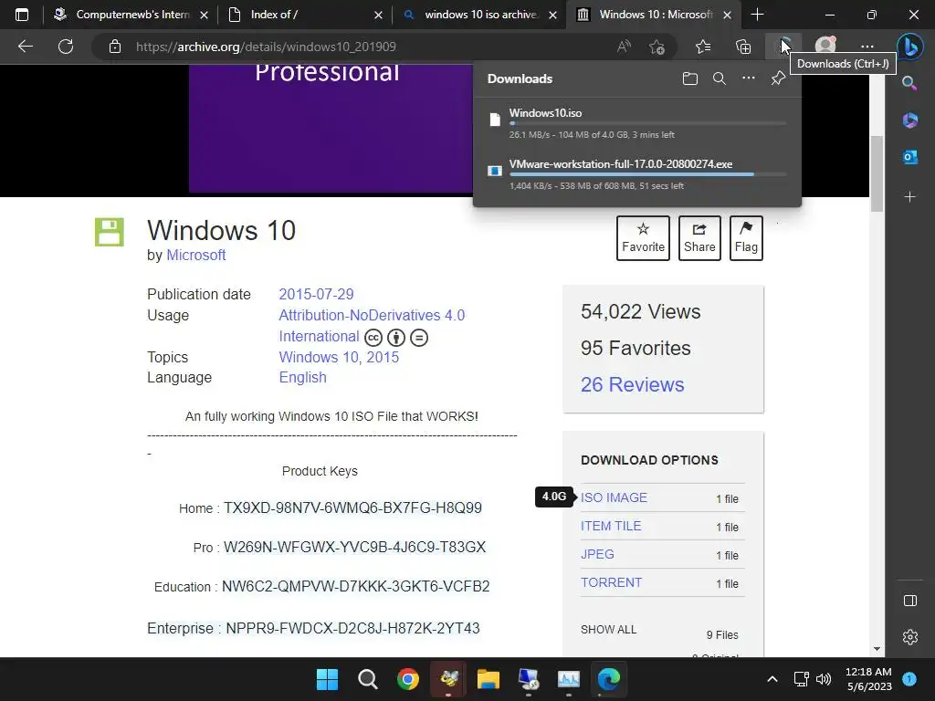Open the Microsoft 365 sidebar icon
The height and width of the screenshot is (701, 935).
tap(910, 120)
